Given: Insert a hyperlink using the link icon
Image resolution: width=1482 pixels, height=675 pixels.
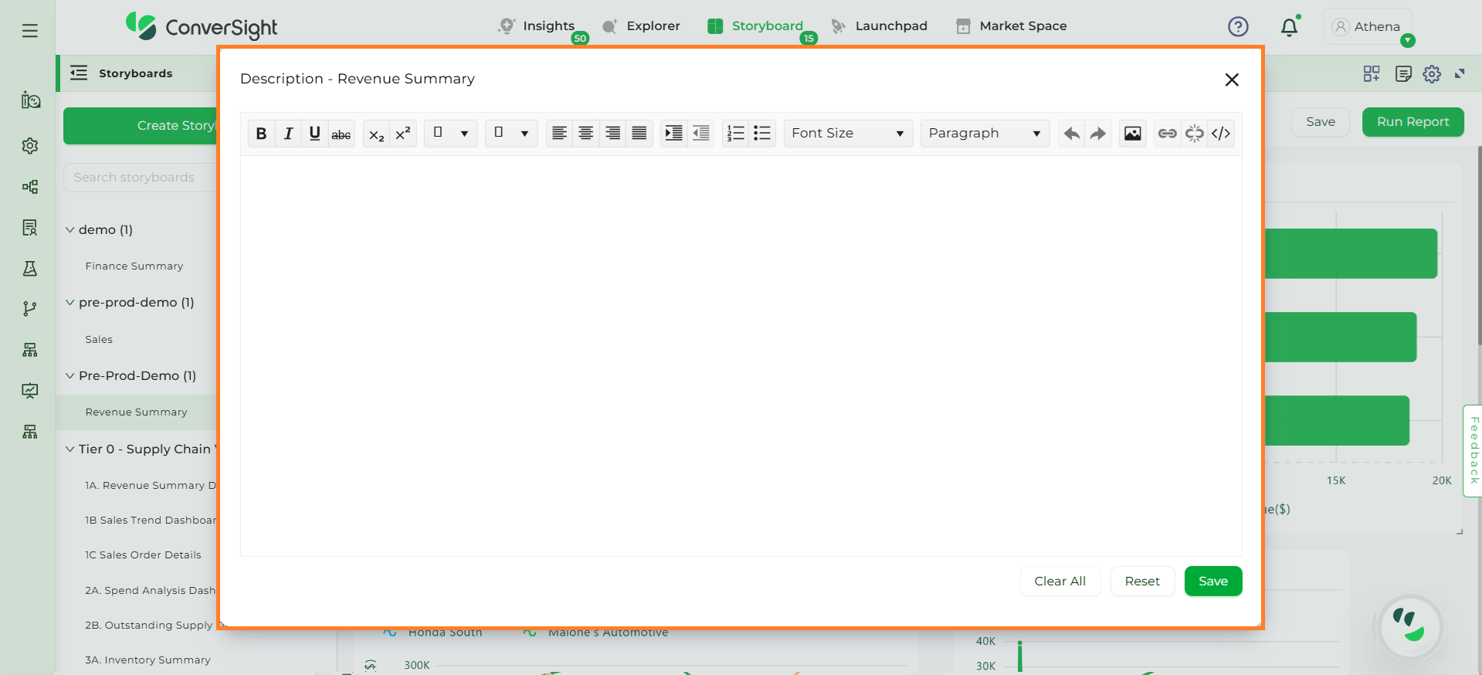Looking at the screenshot, I should tap(1167, 134).
